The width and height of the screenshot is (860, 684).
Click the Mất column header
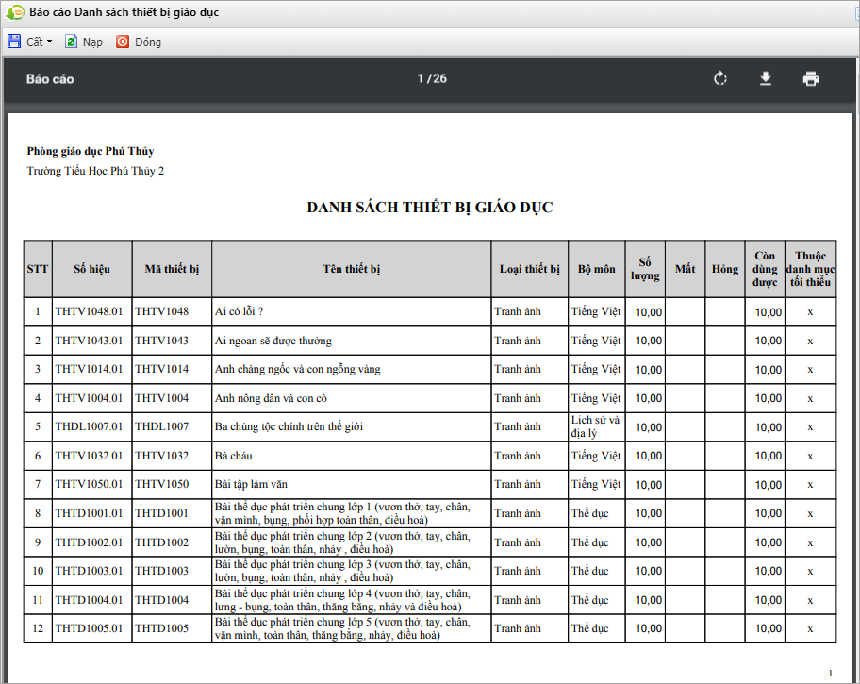685,269
